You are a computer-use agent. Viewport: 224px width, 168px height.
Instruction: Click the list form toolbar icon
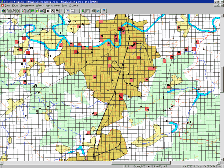pyautogui.click(x=88, y=11)
